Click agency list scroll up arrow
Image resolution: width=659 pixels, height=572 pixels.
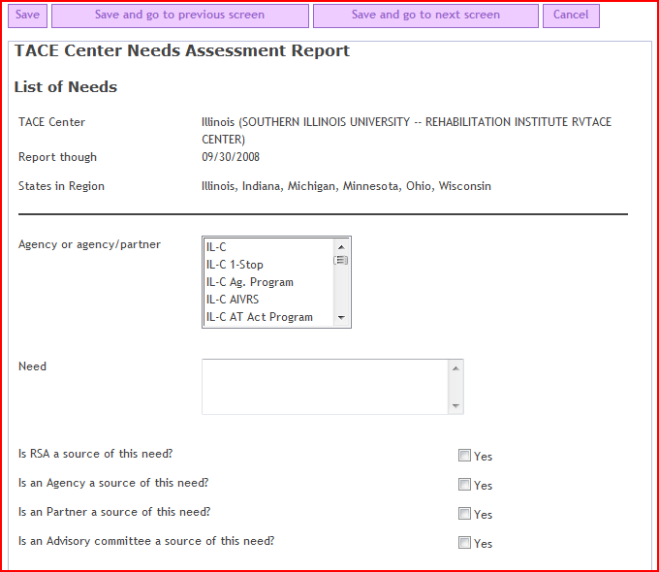pyautogui.click(x=341, y=247)
